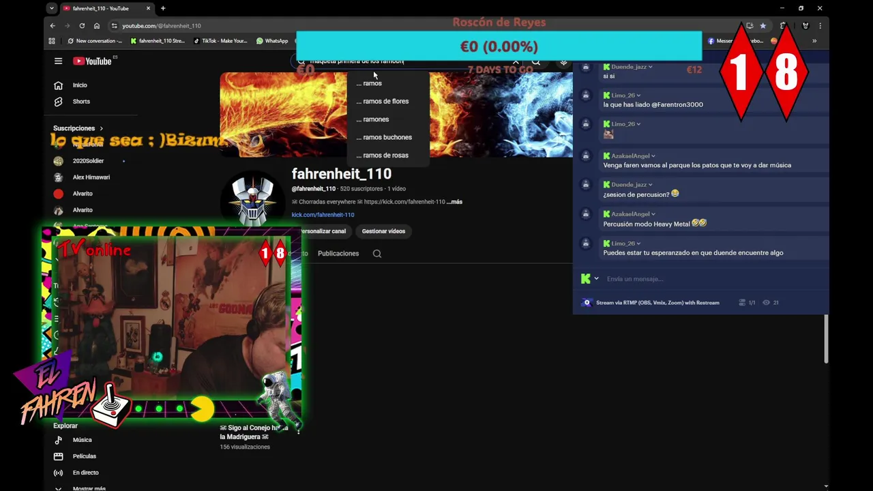Viewport: 873px width, 491px height.
Task: Click the viewers eye icon showing 21
Action: click(767, 303)
